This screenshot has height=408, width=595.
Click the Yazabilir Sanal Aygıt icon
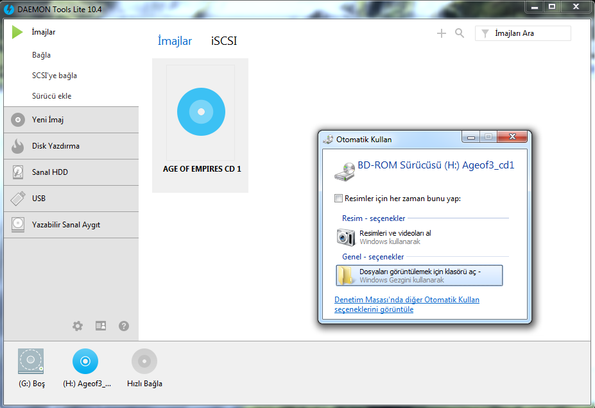coord(18,225)
